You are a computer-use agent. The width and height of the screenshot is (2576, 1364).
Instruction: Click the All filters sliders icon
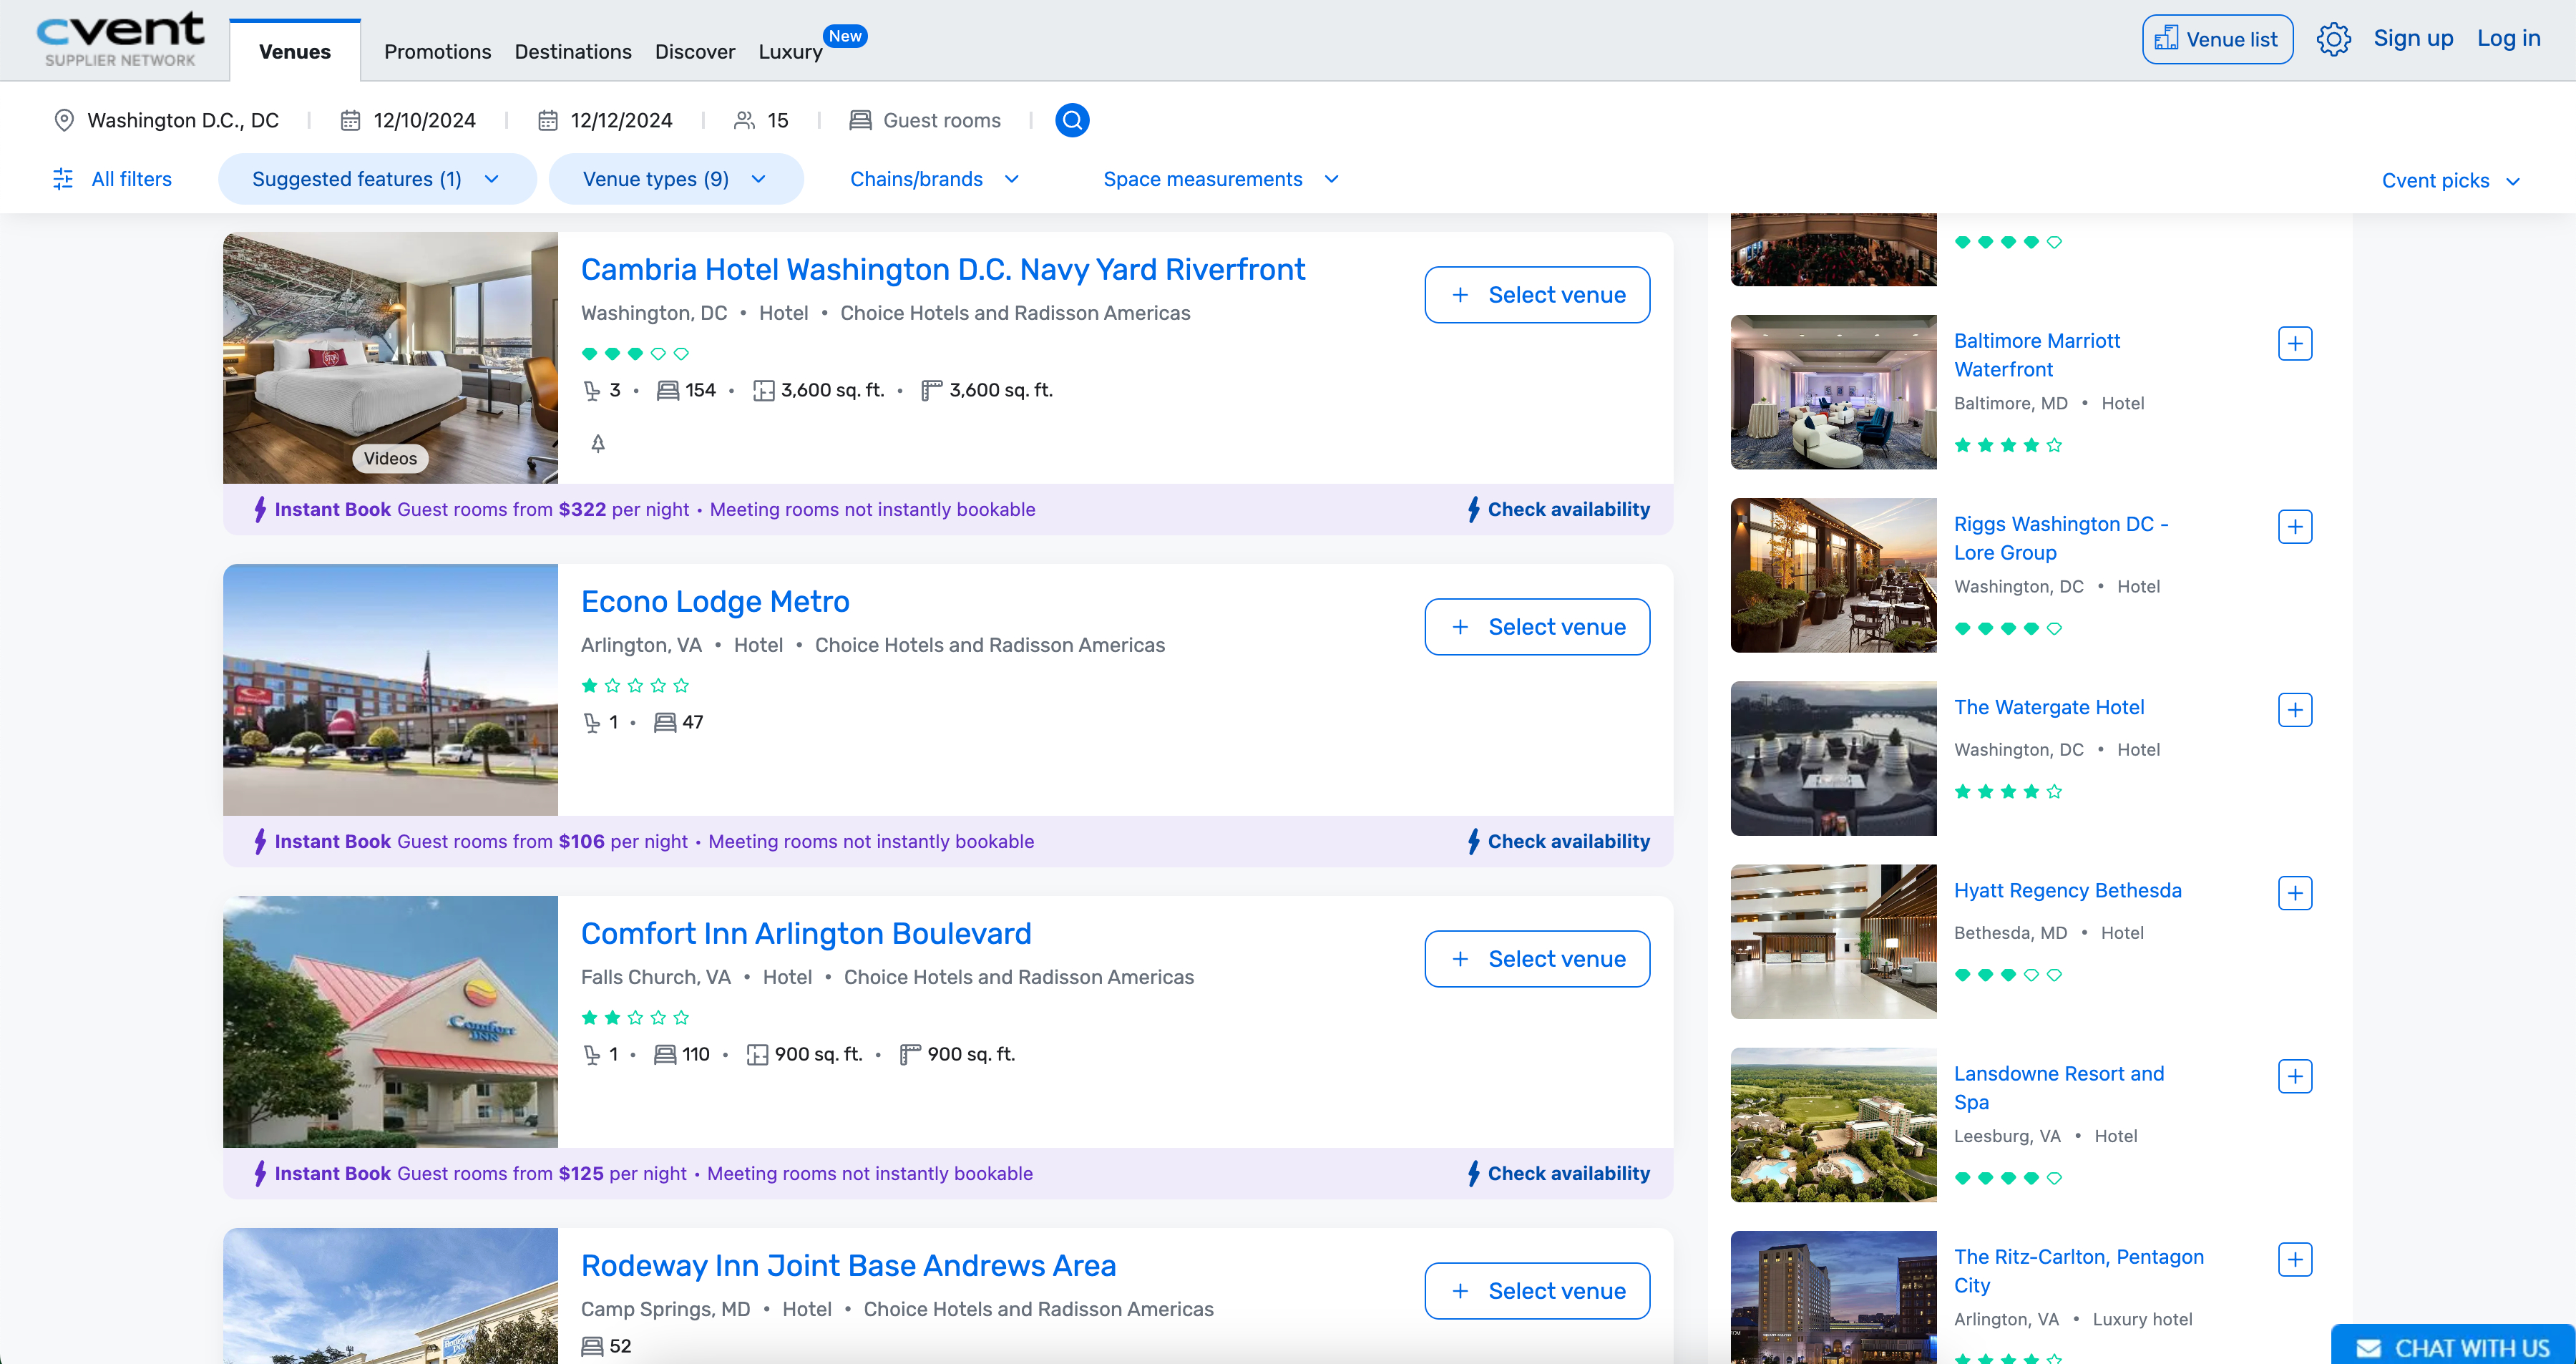[x=63, y=179]
